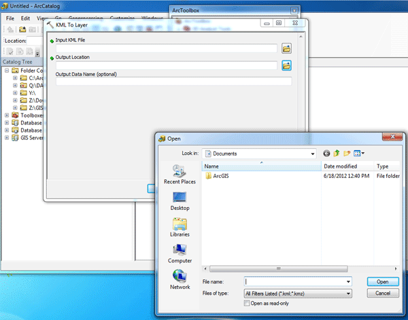This screenshot has width=408, height=320.
Task: Select Desktop in the places sidebar
Action: point(180,200)
